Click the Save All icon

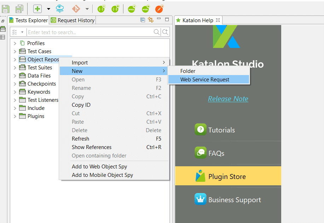19,9
